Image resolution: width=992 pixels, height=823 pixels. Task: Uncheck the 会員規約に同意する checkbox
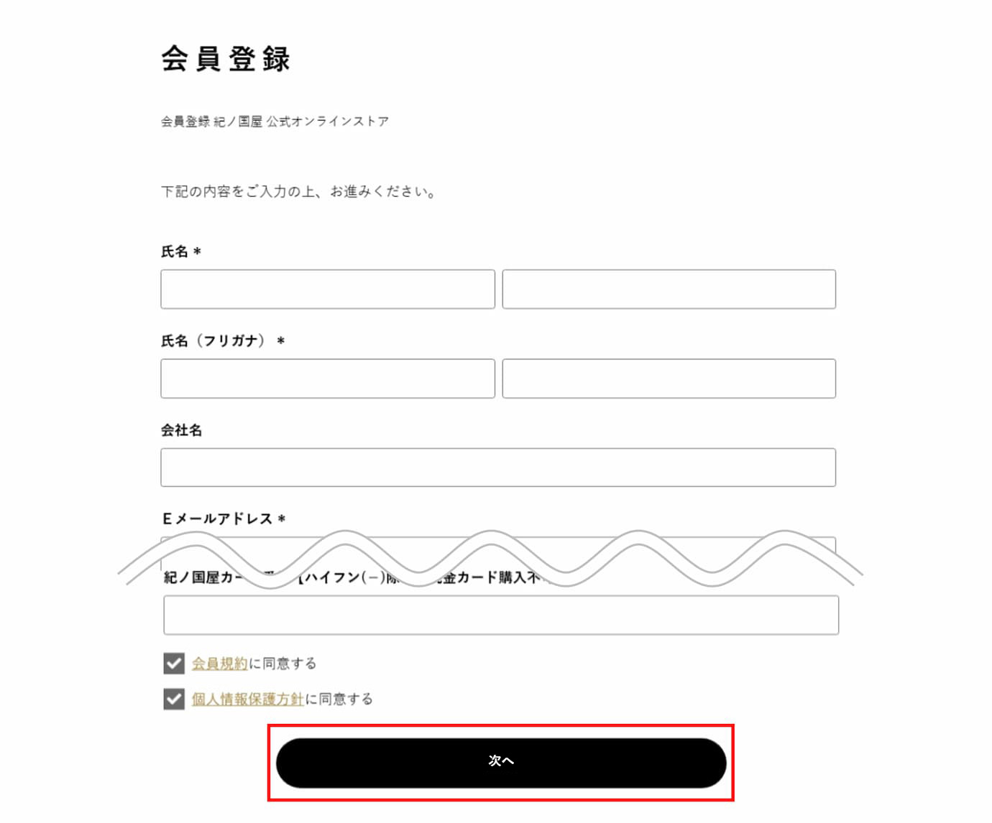[x=174, y=664]
